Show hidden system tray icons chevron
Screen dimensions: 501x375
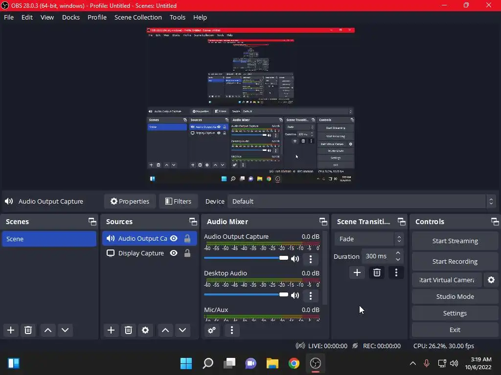413,363
